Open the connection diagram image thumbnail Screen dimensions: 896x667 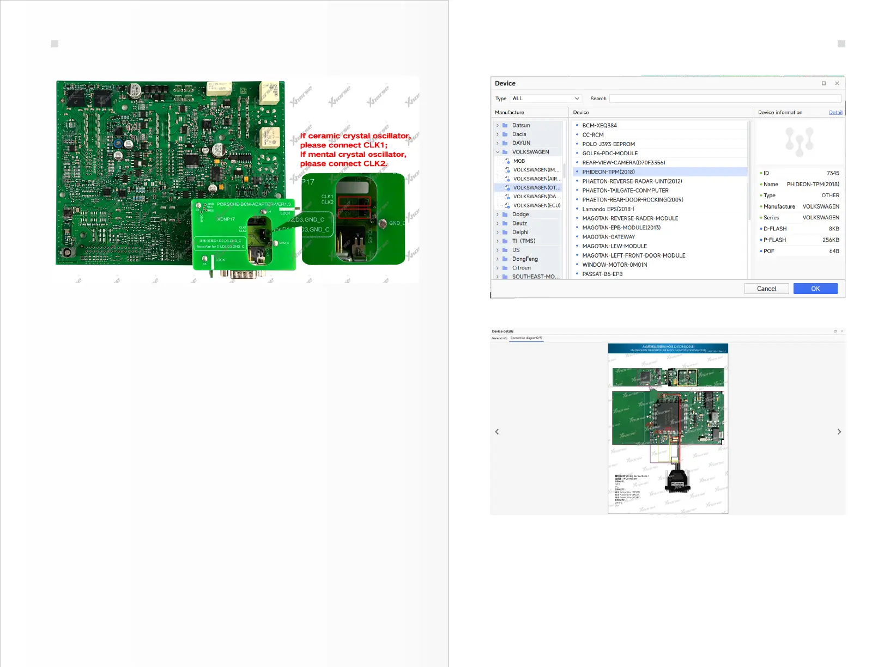[x=668, y=429]
